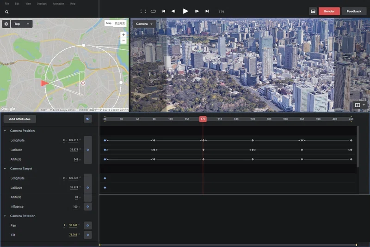Toggle keyframe for Camera Rotation Pan
This screenshot has width=370, height=247.
point(88,225)
